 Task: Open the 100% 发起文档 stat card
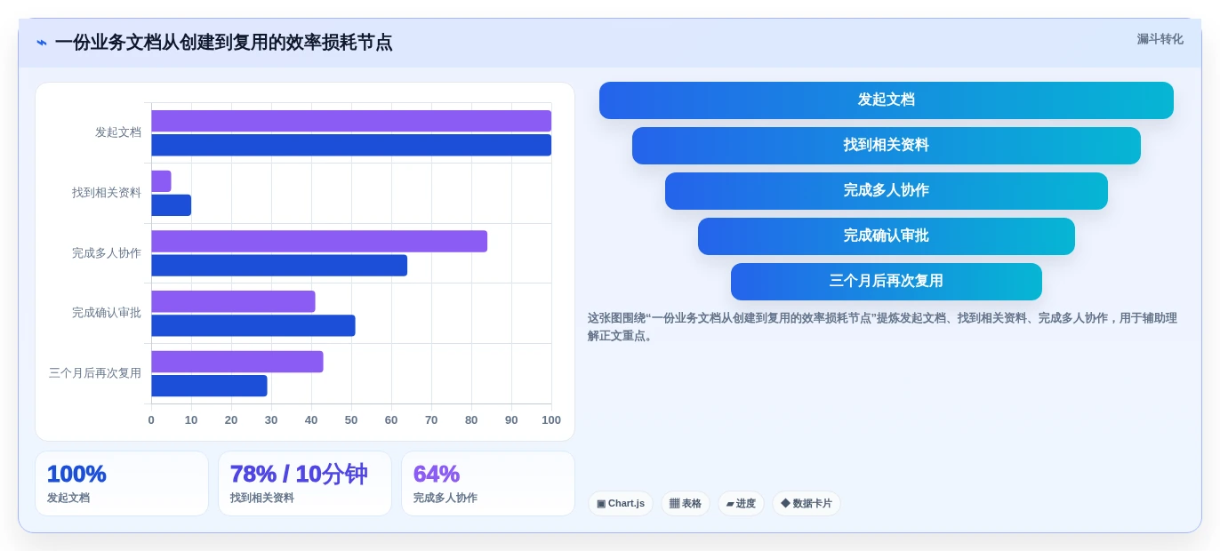[122, 483]
